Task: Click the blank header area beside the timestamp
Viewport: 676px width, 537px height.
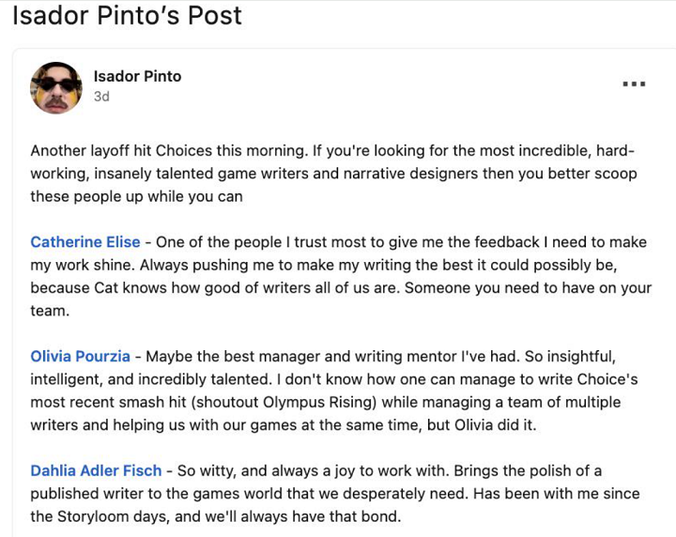Action: click(376, 97)
